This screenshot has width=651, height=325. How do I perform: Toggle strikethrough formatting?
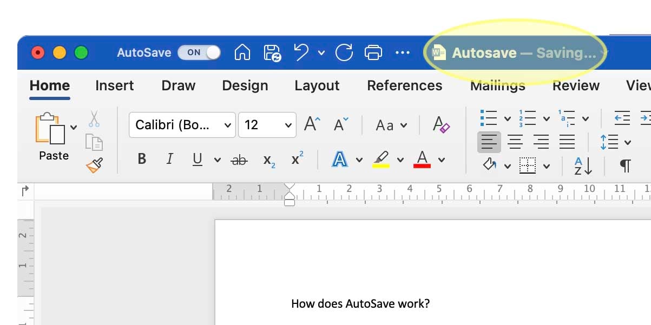(239, 160)
